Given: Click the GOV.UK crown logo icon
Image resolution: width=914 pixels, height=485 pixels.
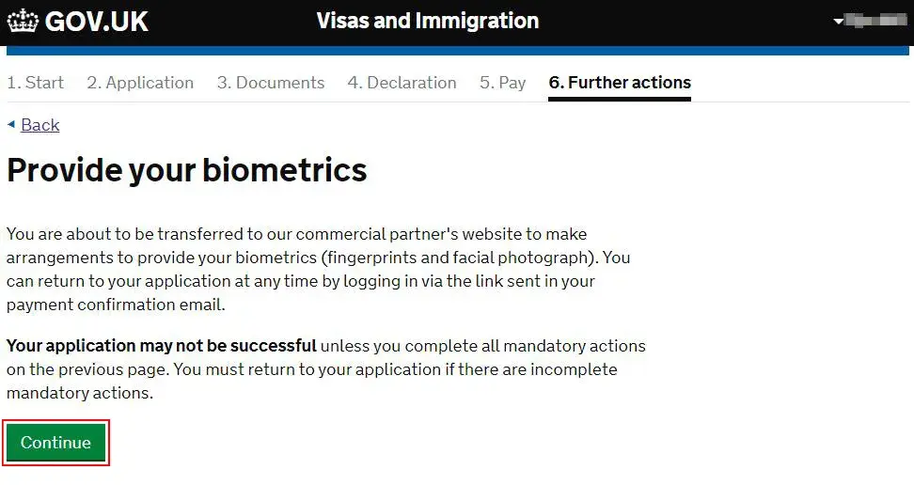Looking at the screenshot, I should click(23, 22).
